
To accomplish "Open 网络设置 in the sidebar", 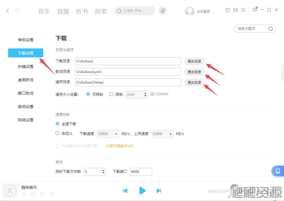I will 26,120.
